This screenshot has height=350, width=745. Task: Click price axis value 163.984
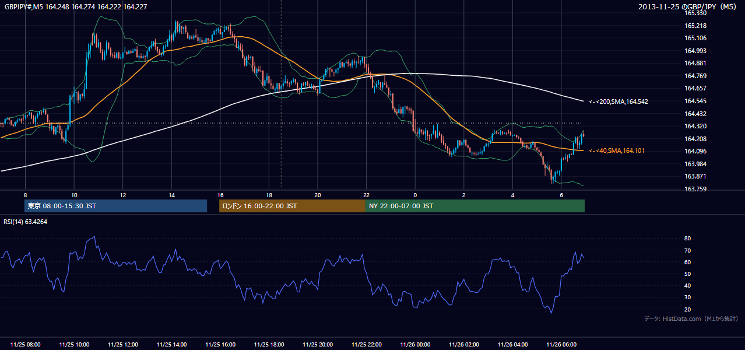[x=695, y=164]
